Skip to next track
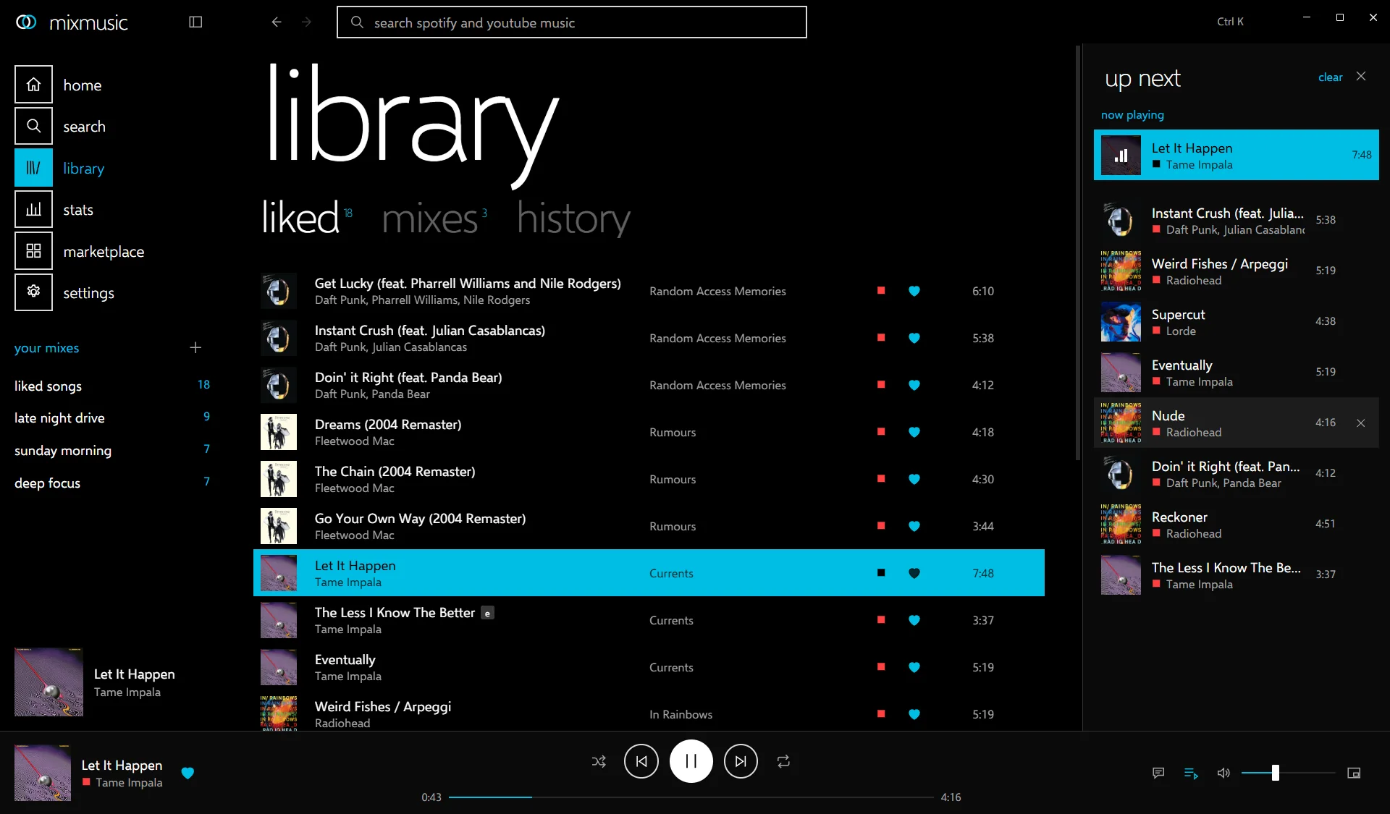Viewport: 1390px width, 814px height. [741, 761]
